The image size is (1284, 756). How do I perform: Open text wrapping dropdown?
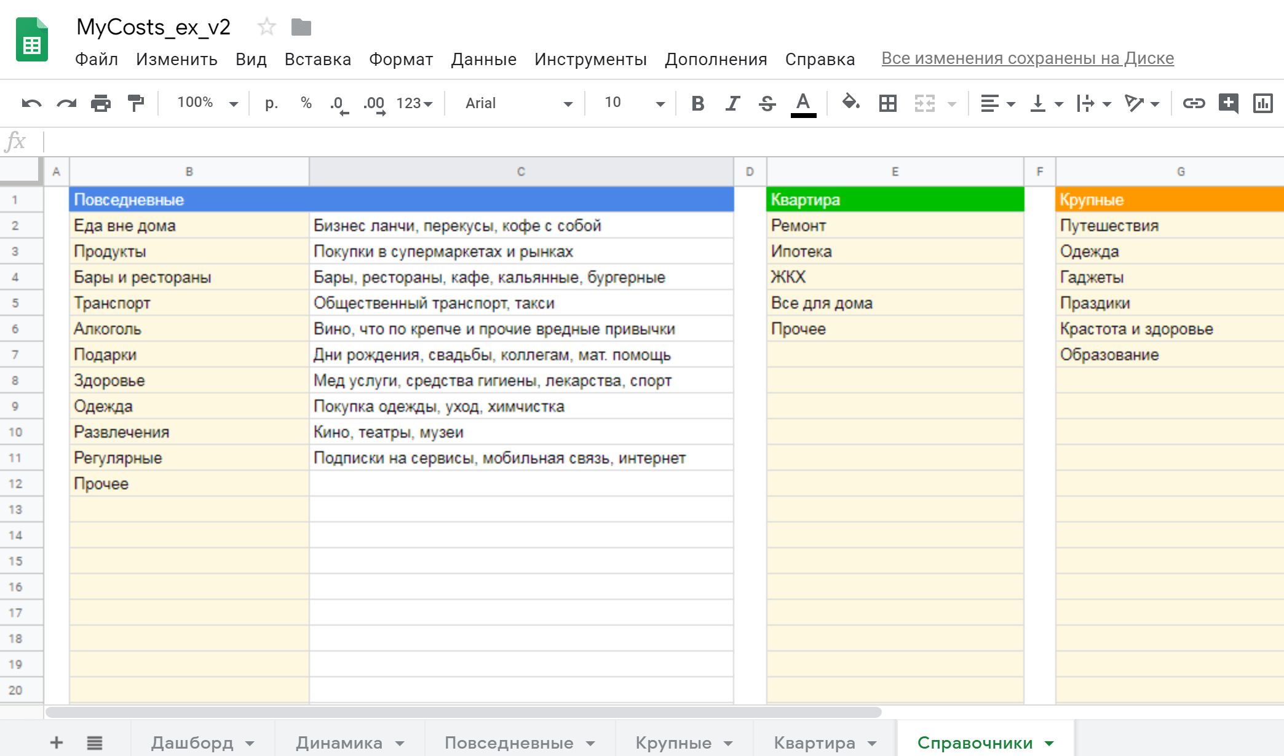click(x=1093, y=103)
